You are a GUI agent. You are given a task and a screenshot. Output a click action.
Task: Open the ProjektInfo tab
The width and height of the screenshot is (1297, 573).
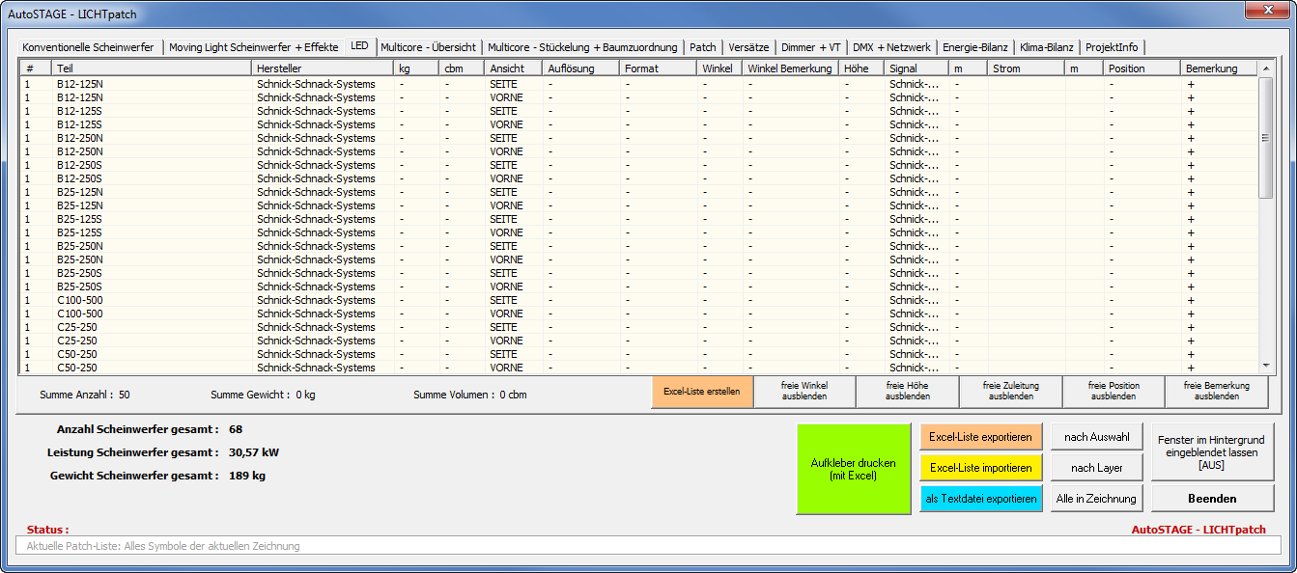pyautogui.click(x=1112, y=47)
